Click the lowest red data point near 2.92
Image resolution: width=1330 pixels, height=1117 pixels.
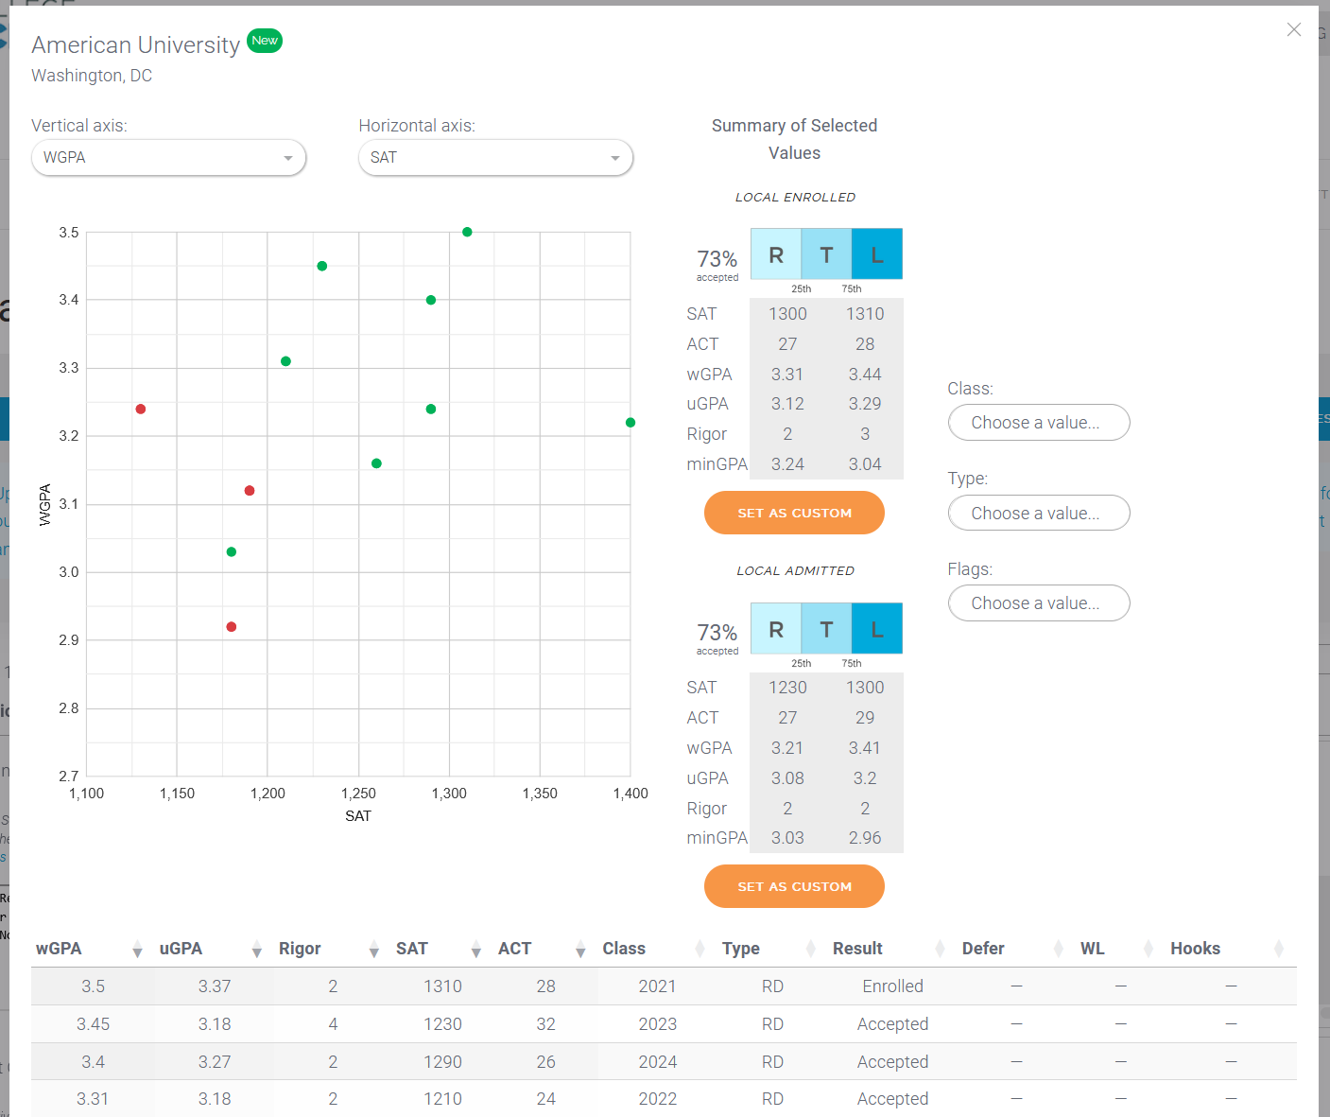coord(232,627)
